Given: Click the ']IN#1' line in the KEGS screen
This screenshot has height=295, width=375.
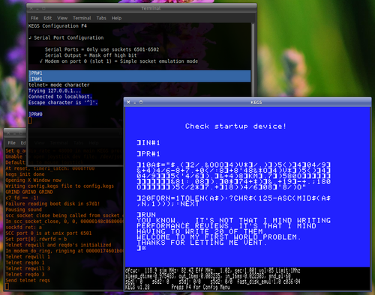Looking at the screenshot, I should point(148,143).
